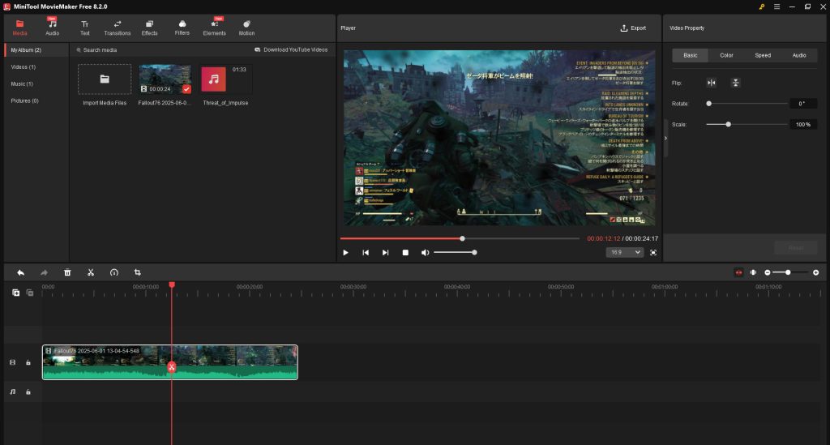Viewport: 830px width, 445px height.
Task: Flip the video vertically
Action: (735, 83)
